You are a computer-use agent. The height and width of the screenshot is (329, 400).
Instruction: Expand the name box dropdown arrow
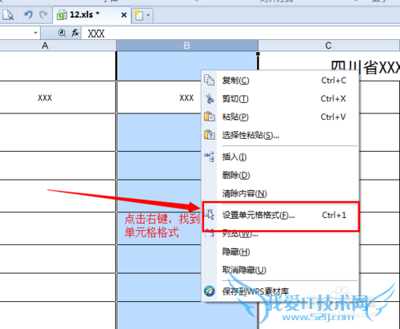[35, 33]
